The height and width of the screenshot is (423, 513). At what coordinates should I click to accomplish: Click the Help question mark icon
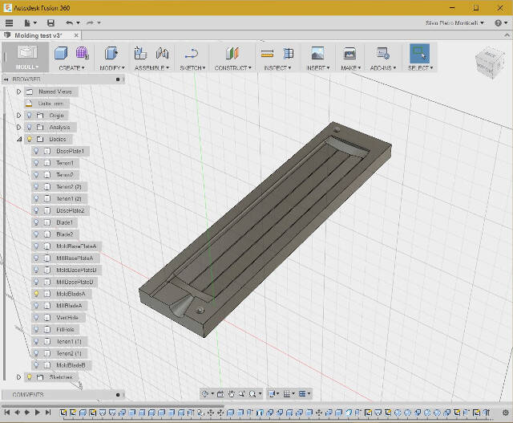pyautogui.click(x=498, y=23)
